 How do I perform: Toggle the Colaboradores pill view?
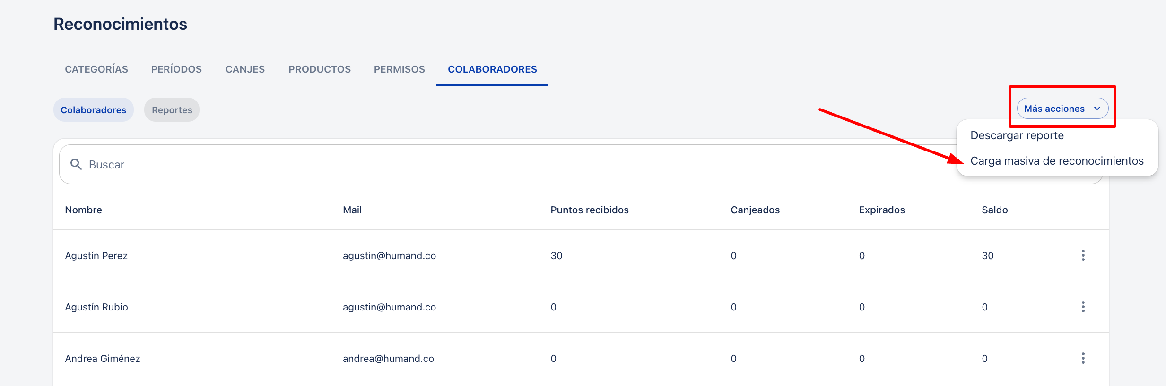pyautogui.click(x=93, y=110)
